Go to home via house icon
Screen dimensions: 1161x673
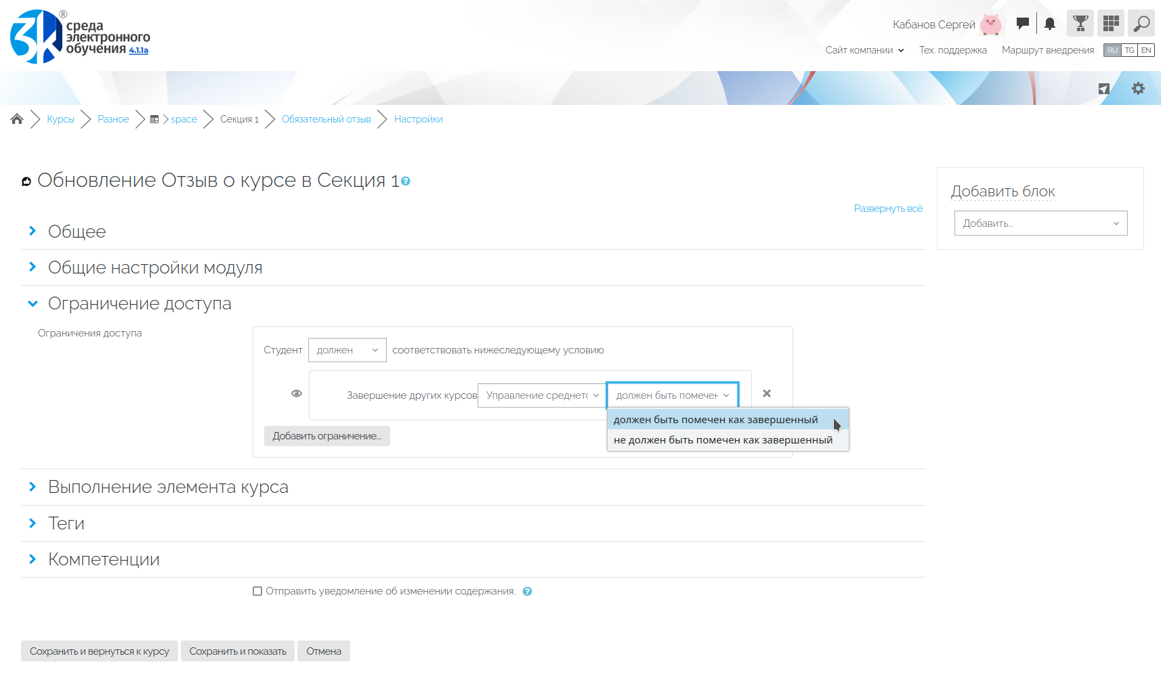pyautogui.click(x=17, y=119)
